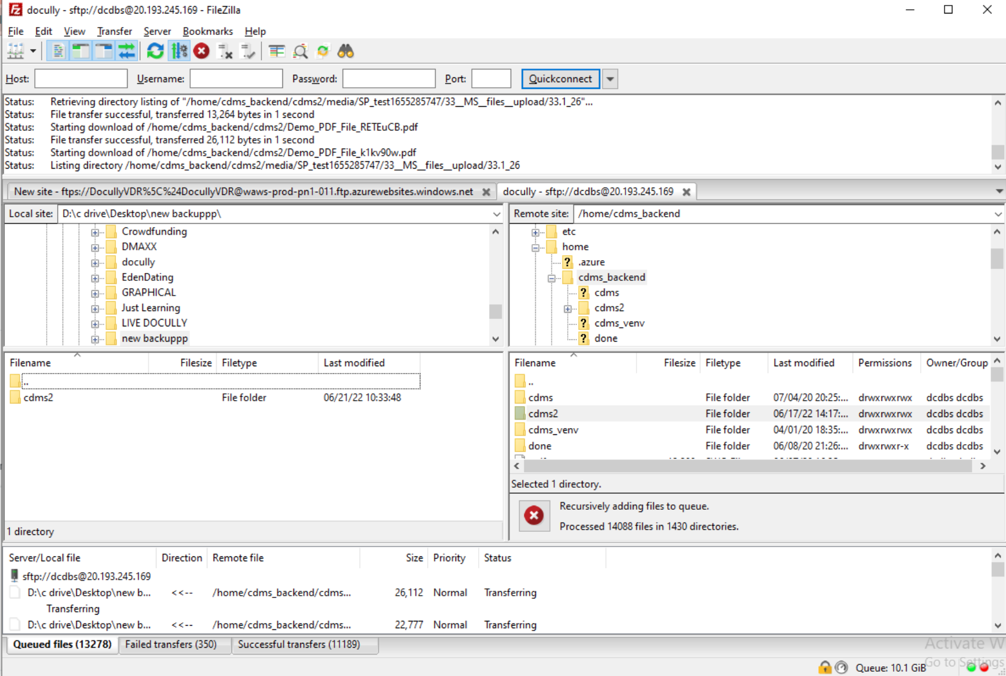Expand the cdms2 remote tree node
Image resolution: width=1006 pixels, height=676 pixels.
tap(568, 309)
